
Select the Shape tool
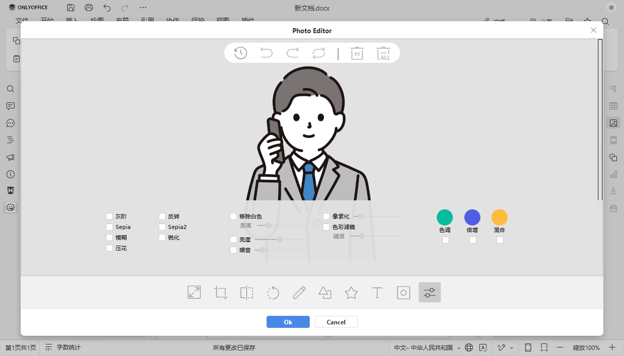[325, 292]
